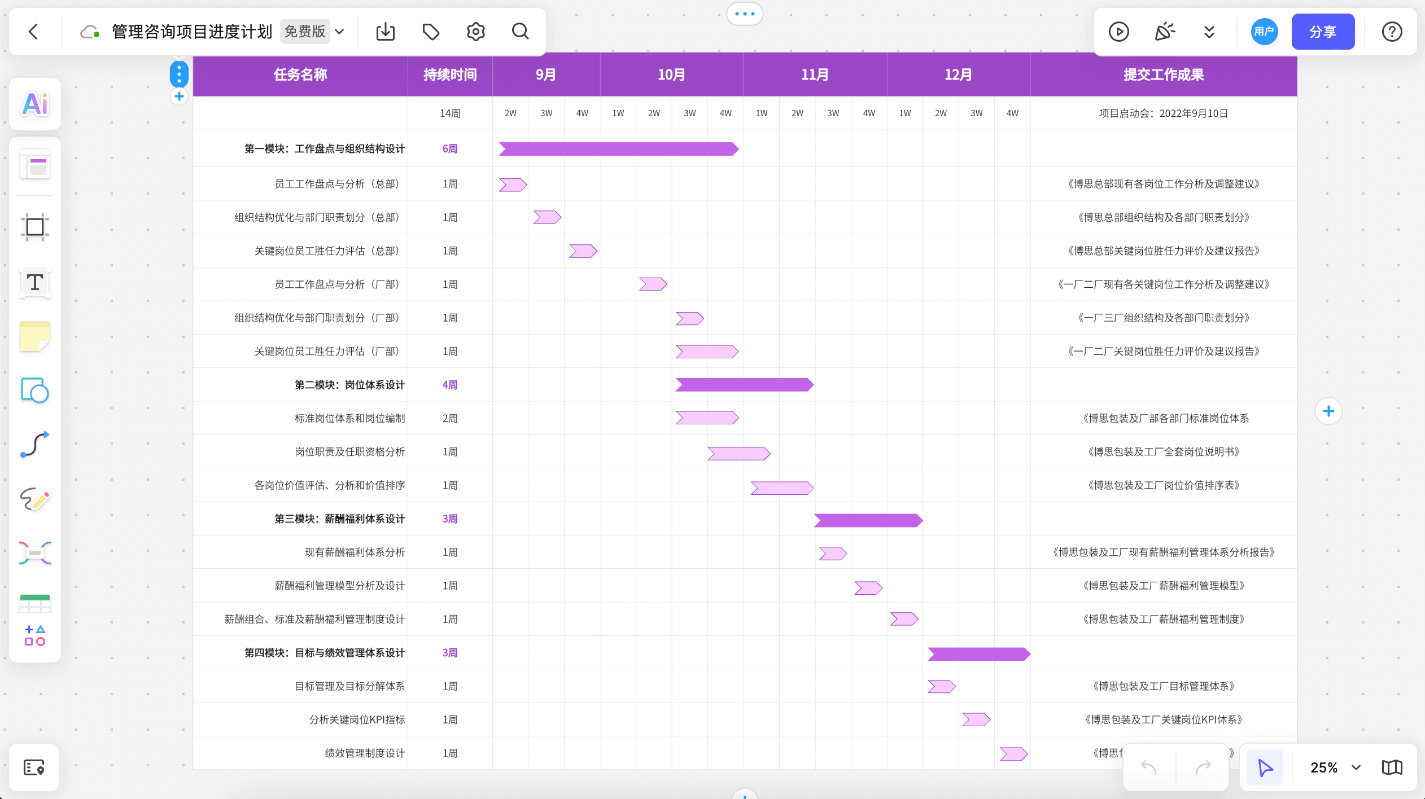Click the 免费版 badge

click(x=305, y=32)
